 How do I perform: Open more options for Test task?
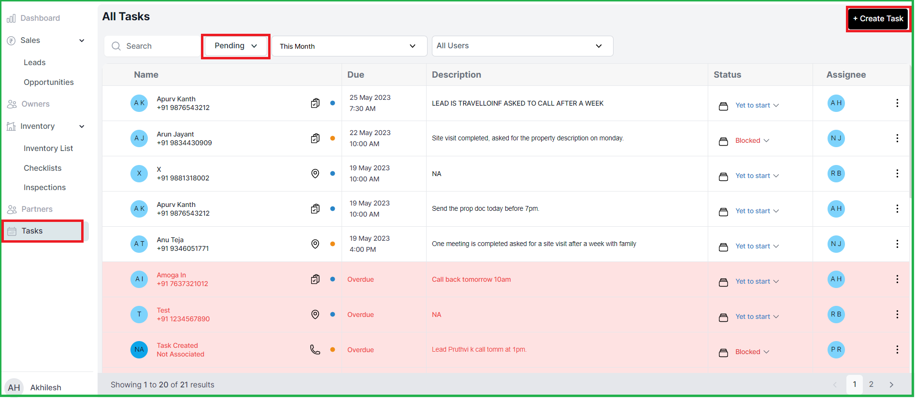pyautogui.click(x=897, y=315)
